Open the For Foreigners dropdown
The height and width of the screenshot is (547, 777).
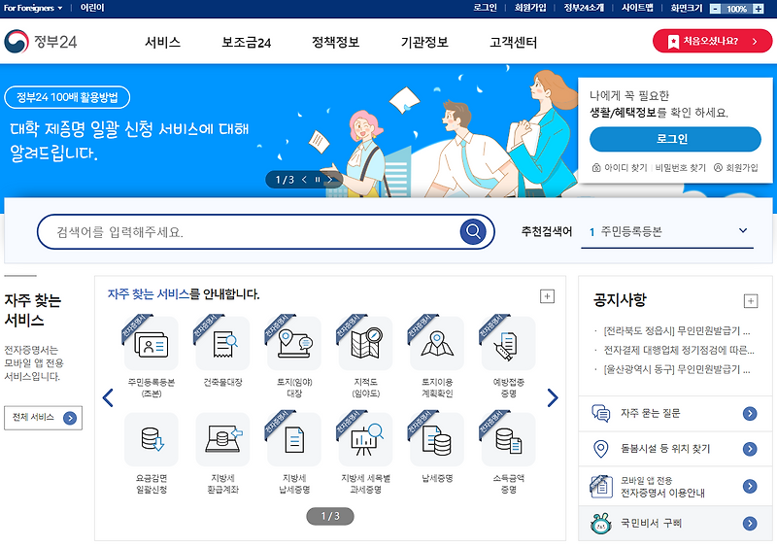pyautogui.click(x=33, y=8)
